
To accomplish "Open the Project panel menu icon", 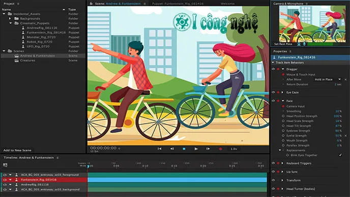I will [18, 4].
